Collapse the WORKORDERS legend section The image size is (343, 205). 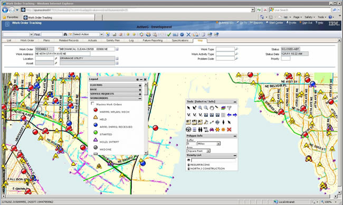140,99
